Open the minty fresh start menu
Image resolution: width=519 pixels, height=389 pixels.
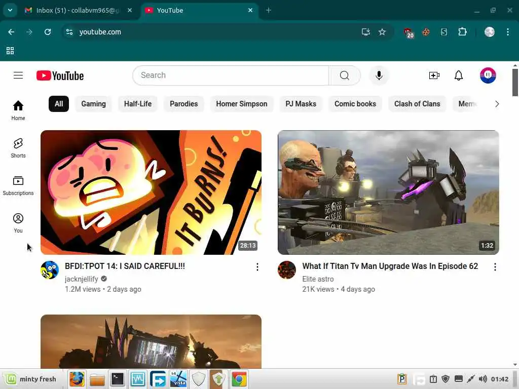pos(30,379)
